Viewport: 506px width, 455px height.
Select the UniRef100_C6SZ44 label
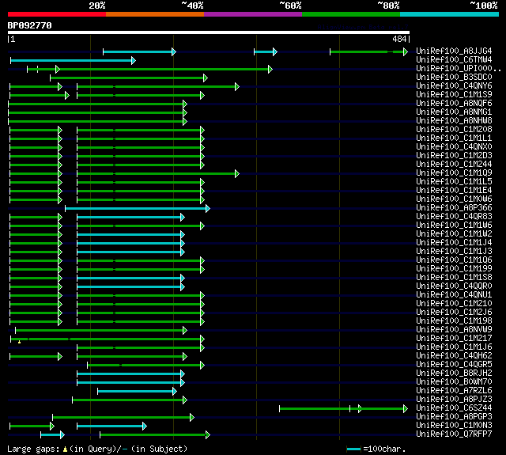(x=454, y=408)
